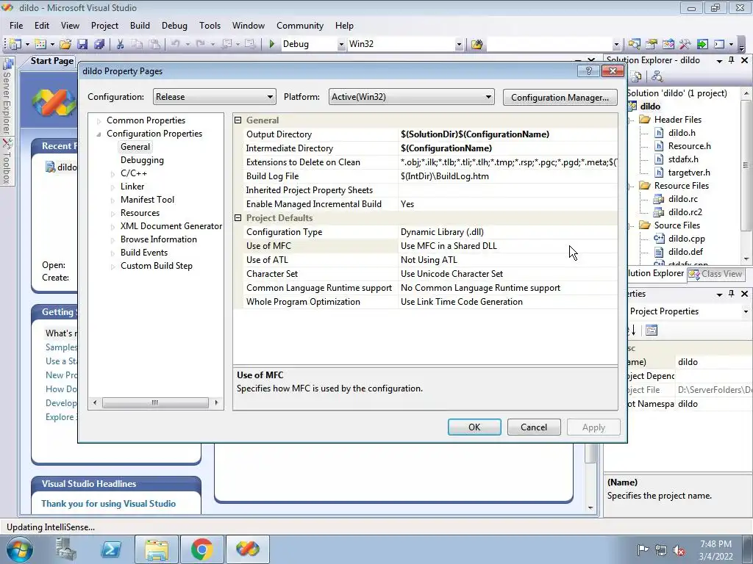
Task: Expand the C/C++ tree node
Action: pyautogui.click(x=113, y=173)
